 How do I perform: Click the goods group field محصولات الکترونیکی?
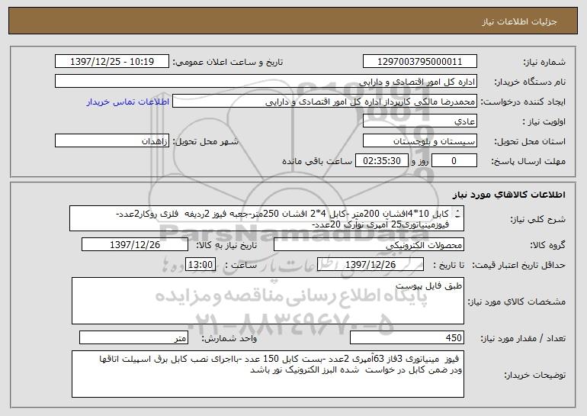click(x=369, y=245)
